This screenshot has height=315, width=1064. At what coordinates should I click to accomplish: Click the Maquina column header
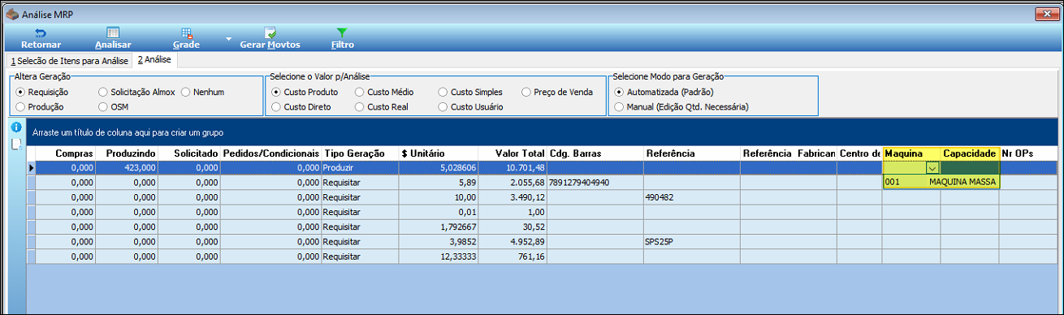pos(912,153)
